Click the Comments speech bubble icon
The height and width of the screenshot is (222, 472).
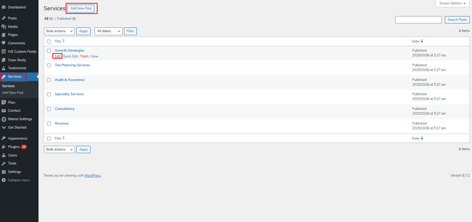click(4, 43)
